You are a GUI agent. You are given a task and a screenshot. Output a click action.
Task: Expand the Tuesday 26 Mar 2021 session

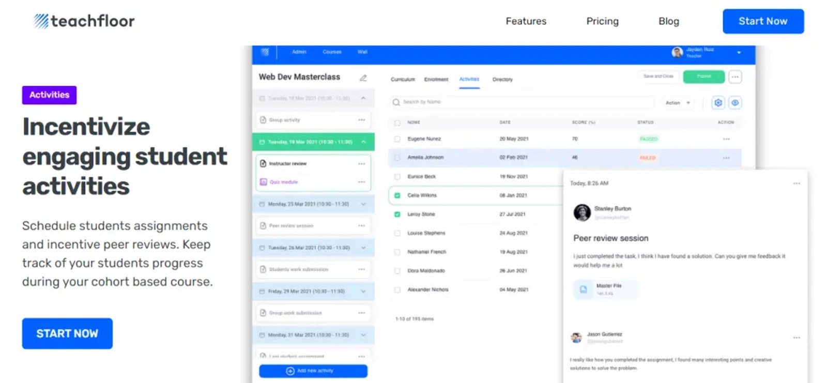pos(363,248)
